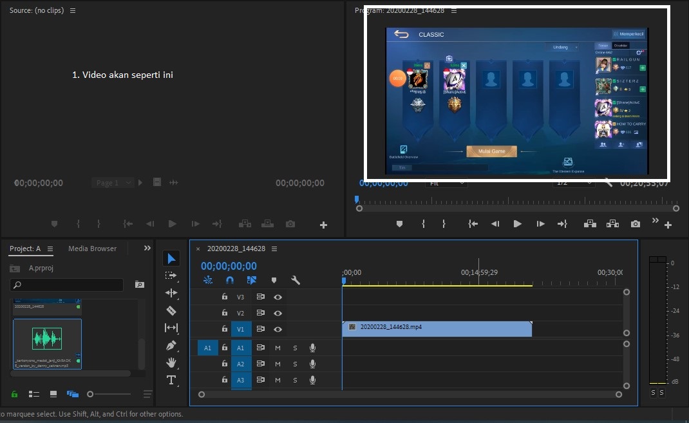The height and width of the screenshot is (423, 689).
Task: Add marker in the timeline panel
Action: [x=274, y=280]
